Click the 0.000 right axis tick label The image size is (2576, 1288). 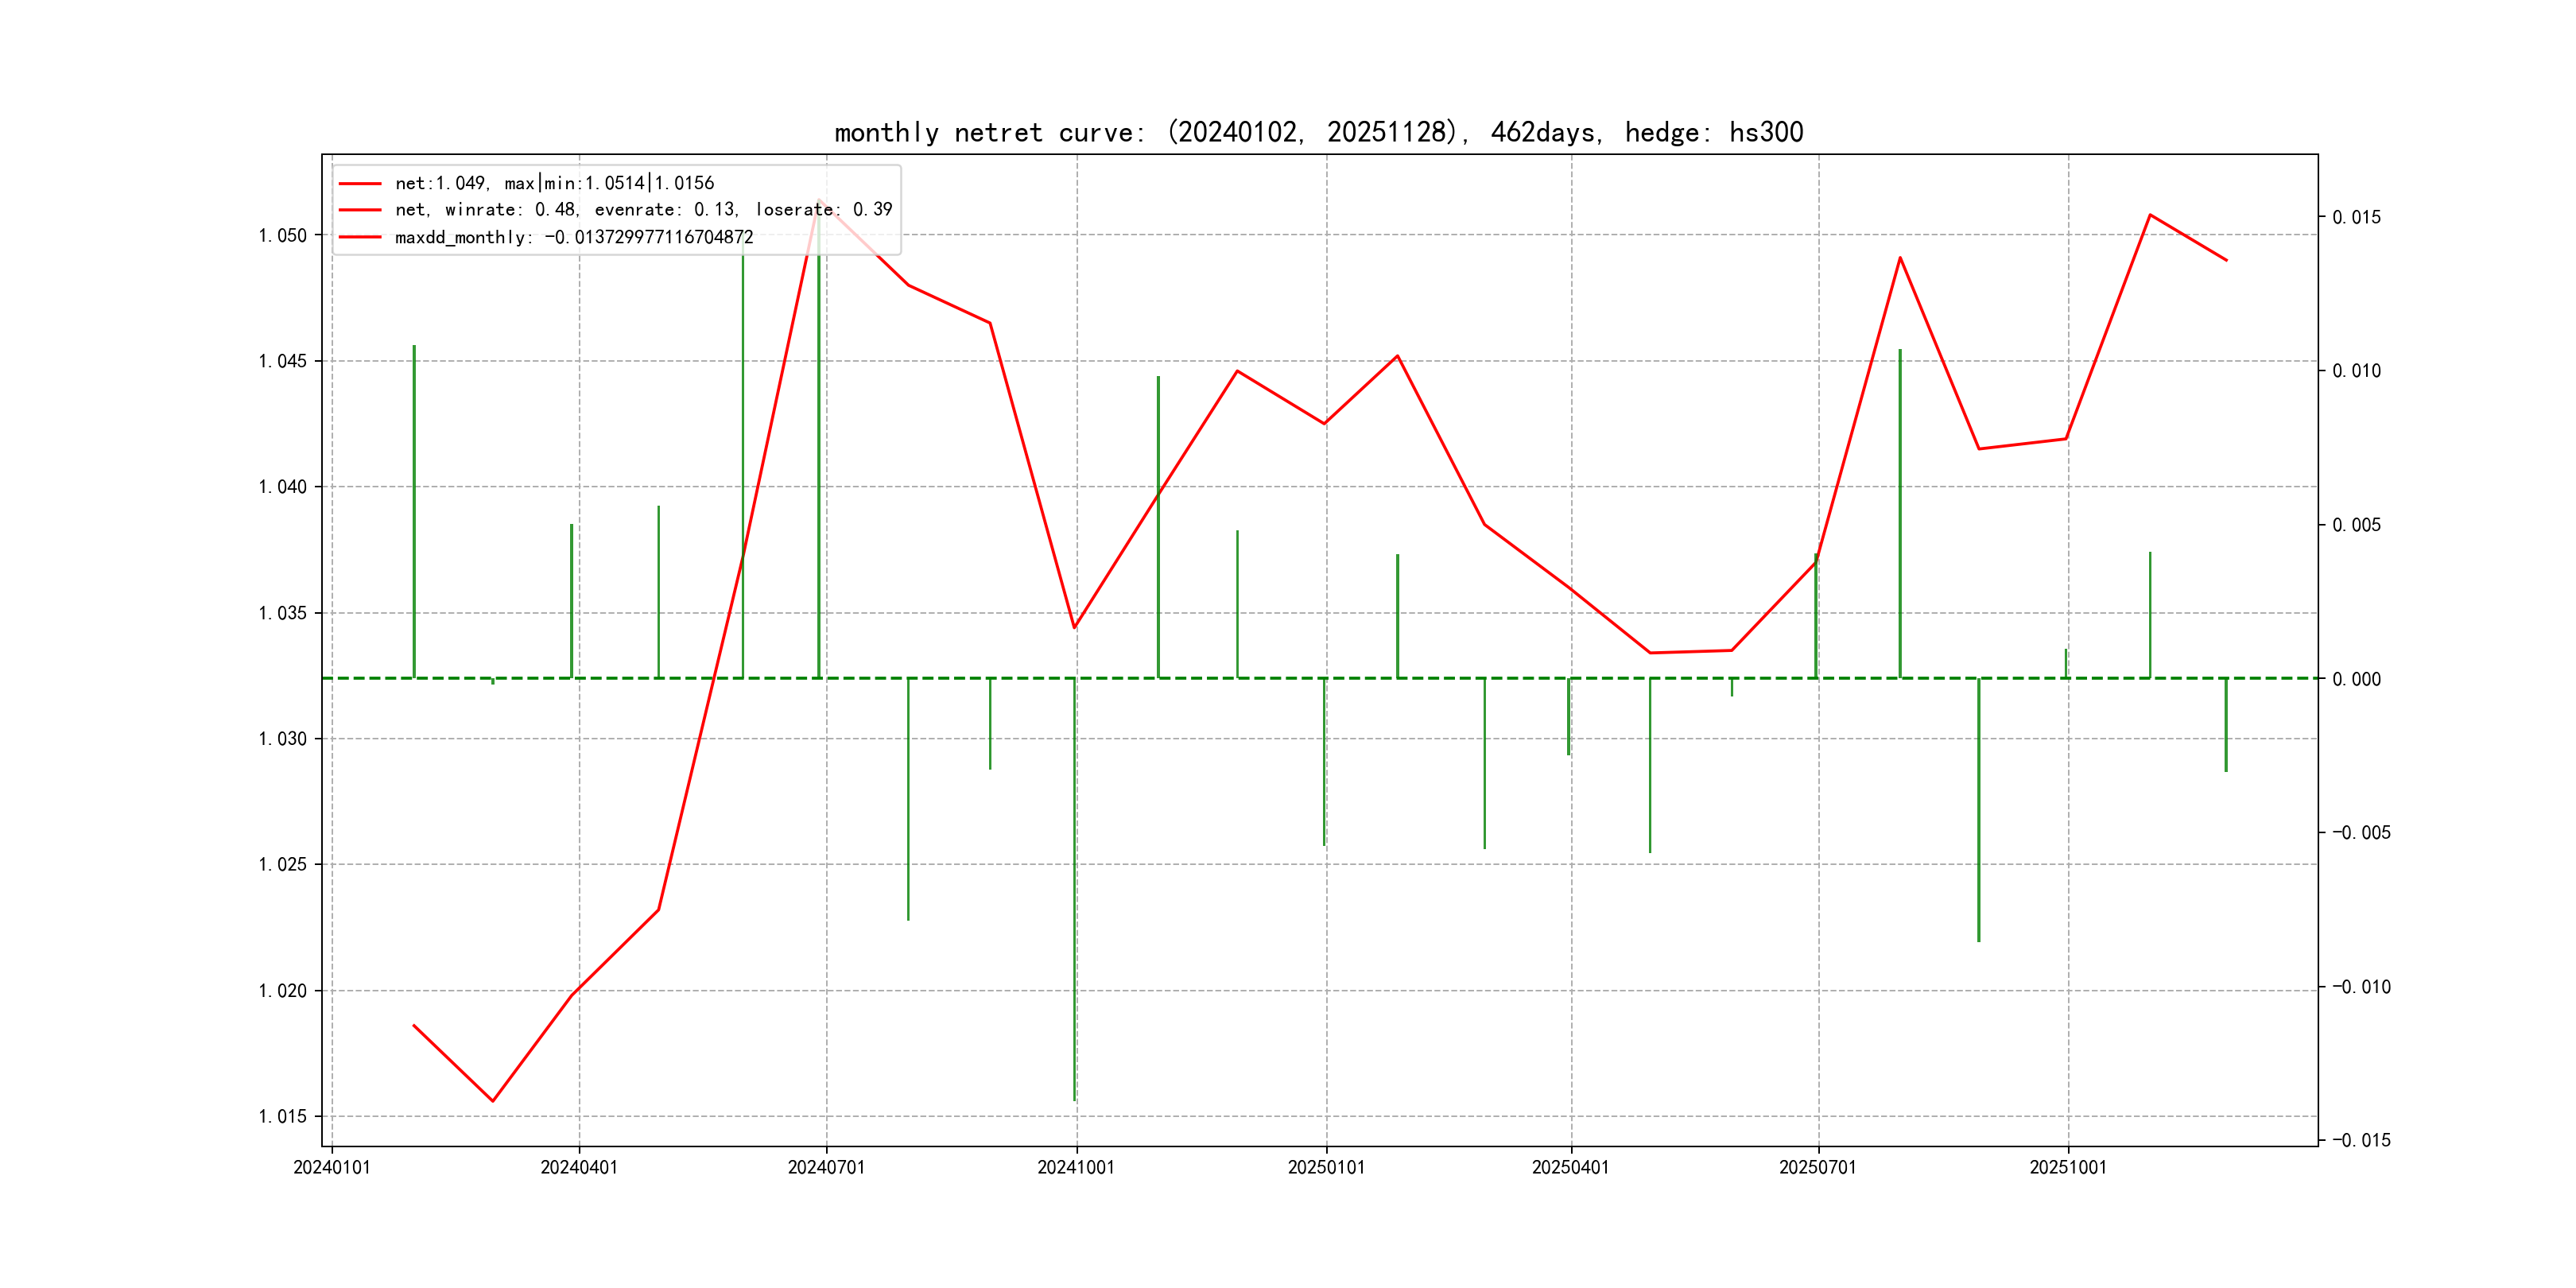2356,679
